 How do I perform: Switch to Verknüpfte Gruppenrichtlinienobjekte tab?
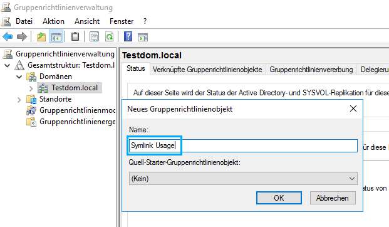click(207, 70)
